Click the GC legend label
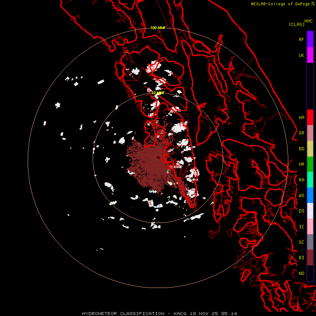The width and height of the screenshot is (316, 316). coord(301,242)
